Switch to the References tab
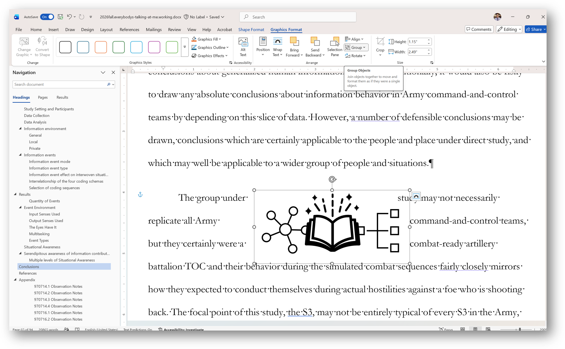Image resolution: width=565 pixels, height=349 pixels. pyautogui.click(x=129, y=29)
